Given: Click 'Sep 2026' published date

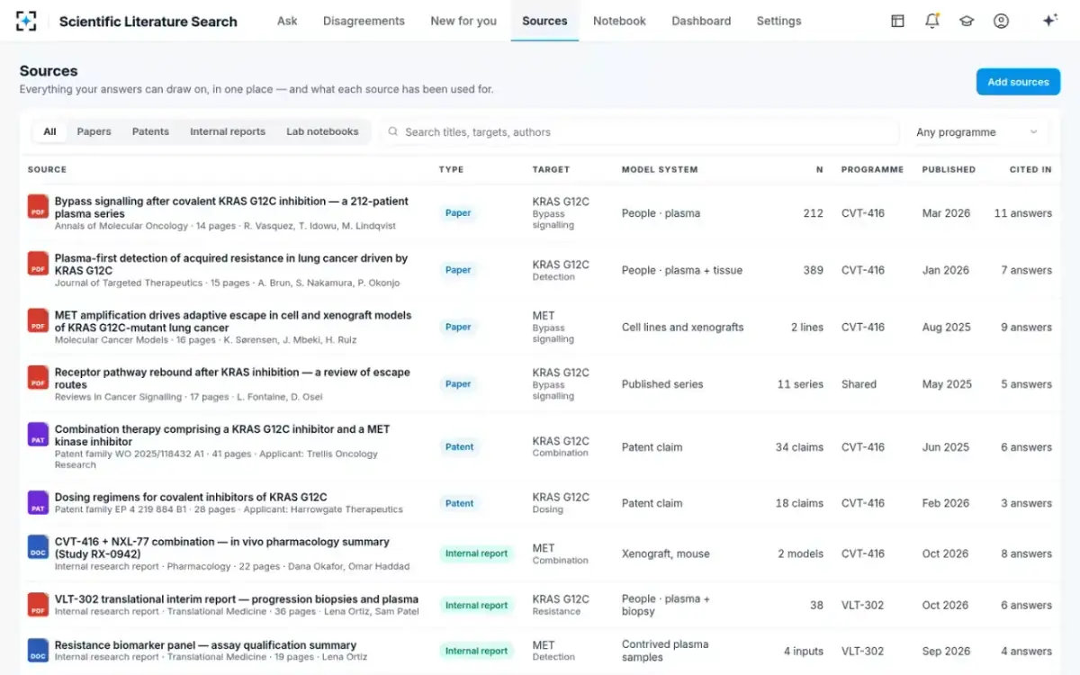Looking at the screenshot, I should 947,652.
